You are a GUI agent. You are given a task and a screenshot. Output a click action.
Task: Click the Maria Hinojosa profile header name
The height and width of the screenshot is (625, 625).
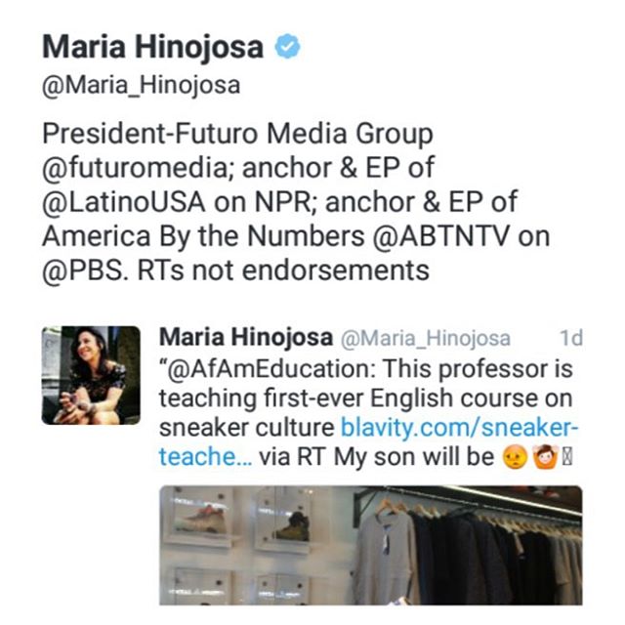tap(152, 47)
